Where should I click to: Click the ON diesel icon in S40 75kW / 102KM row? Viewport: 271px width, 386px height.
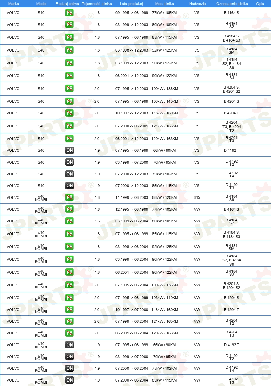(70, 174)
